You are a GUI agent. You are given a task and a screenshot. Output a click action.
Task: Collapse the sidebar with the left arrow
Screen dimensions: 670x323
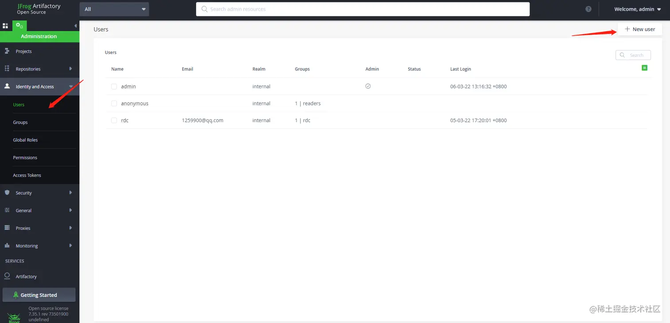point(75,26)
